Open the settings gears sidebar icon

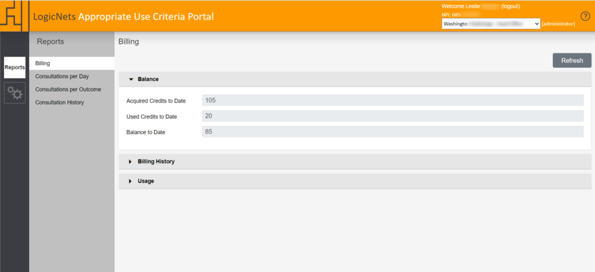(15, 93)
